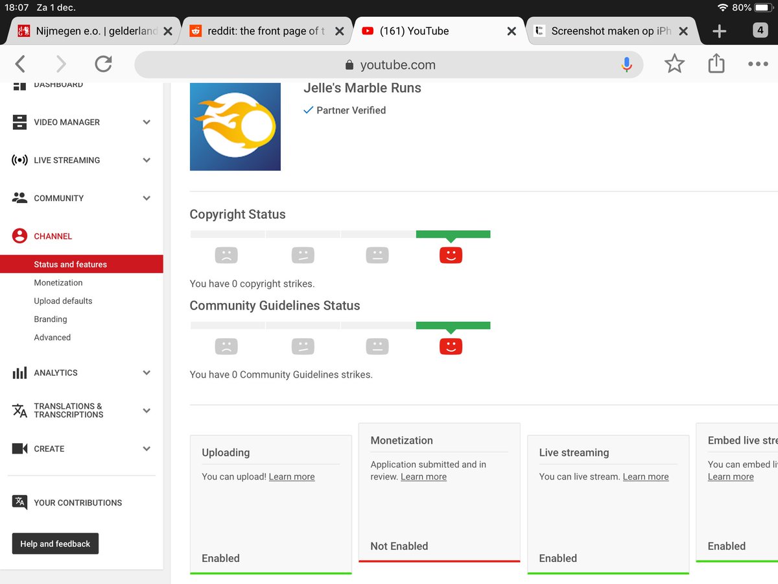This screenshot has width=778, height=584.
Task: Switch to Screenshot maken op iPhone tab
Action: (611, 30)
